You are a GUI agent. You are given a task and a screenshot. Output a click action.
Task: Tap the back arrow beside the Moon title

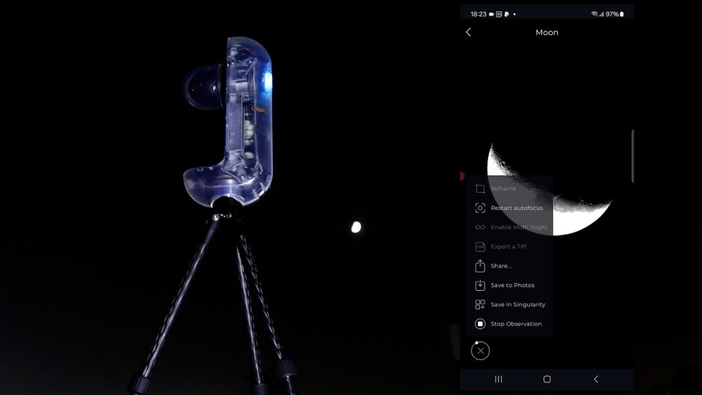(468, 32)
